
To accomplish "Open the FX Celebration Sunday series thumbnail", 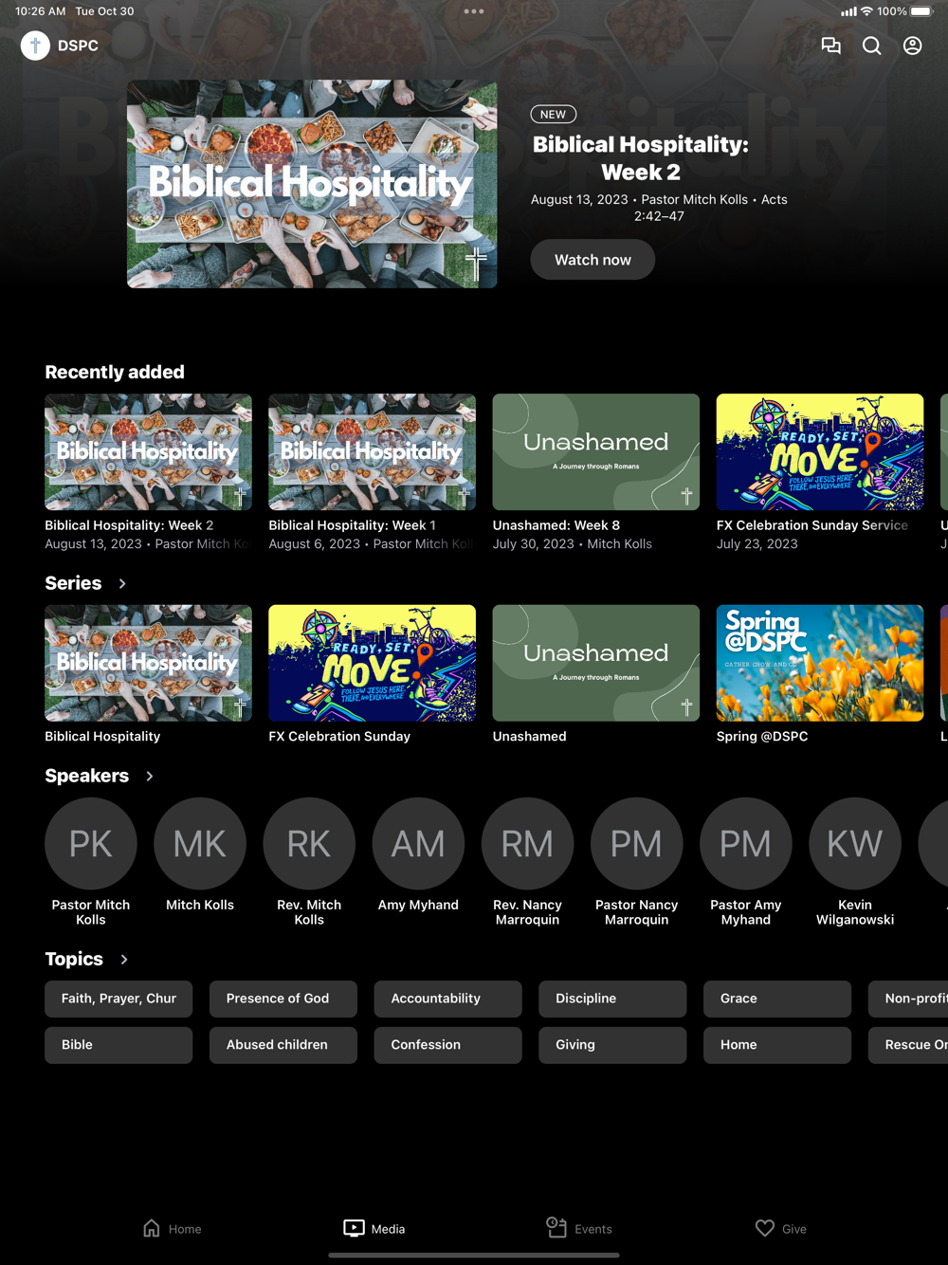I will pos(373,663).
